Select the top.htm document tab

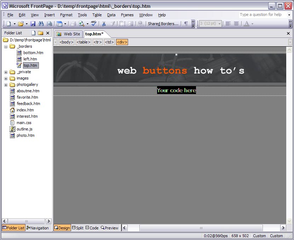coord(94,34)
